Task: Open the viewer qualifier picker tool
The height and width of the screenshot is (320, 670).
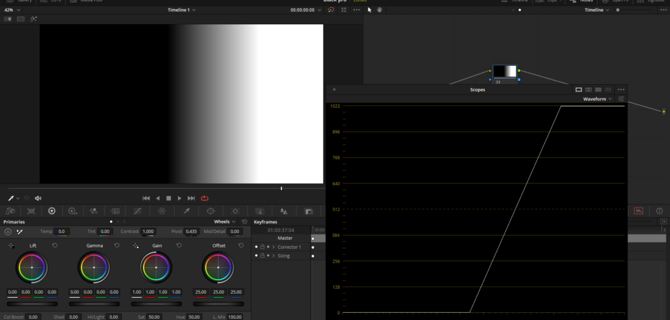Action: pos(11,198)
